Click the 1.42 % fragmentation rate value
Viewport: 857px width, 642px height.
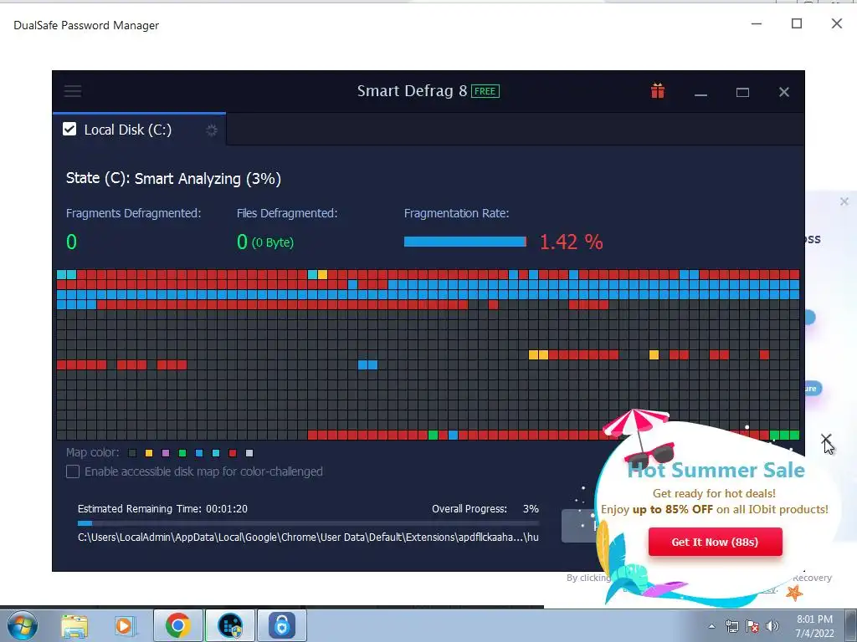point(571,242)
